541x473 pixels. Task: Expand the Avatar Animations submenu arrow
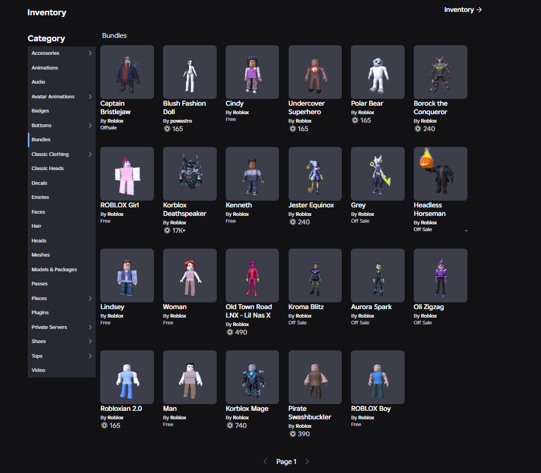click(90, 97)
